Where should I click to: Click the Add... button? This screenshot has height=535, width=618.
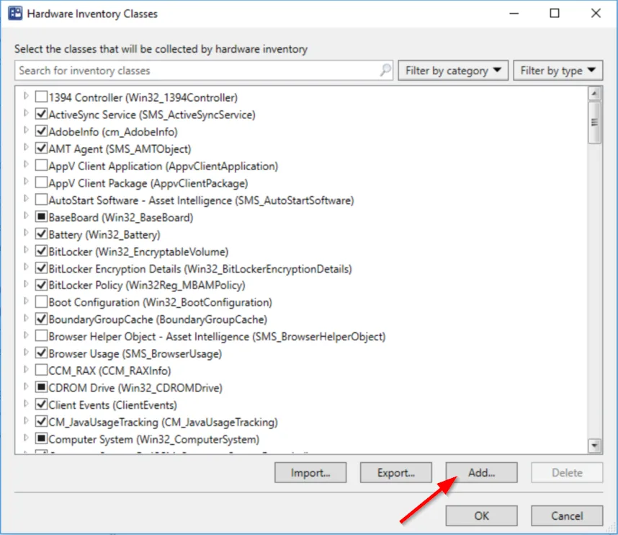coord(482,473)
